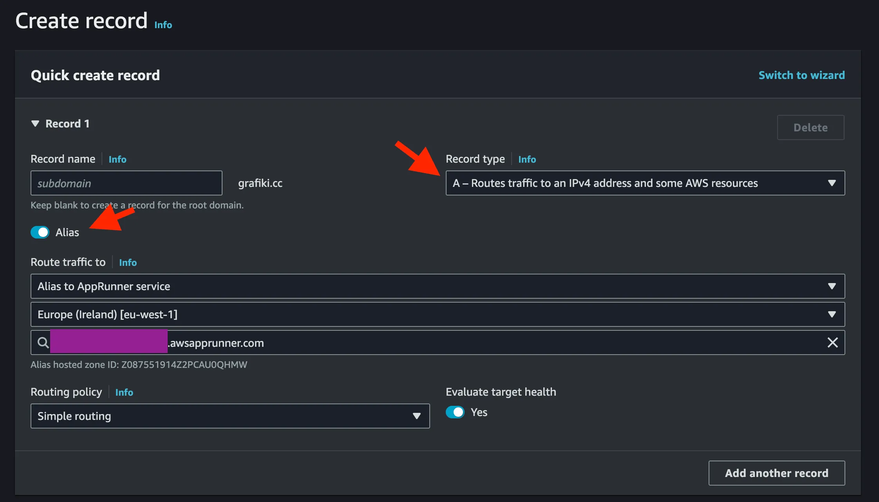This screenshot has height=502, width=879.
Task: Clear the awsapprunner.com endpoint with the X icon
Action: [832, 342]
